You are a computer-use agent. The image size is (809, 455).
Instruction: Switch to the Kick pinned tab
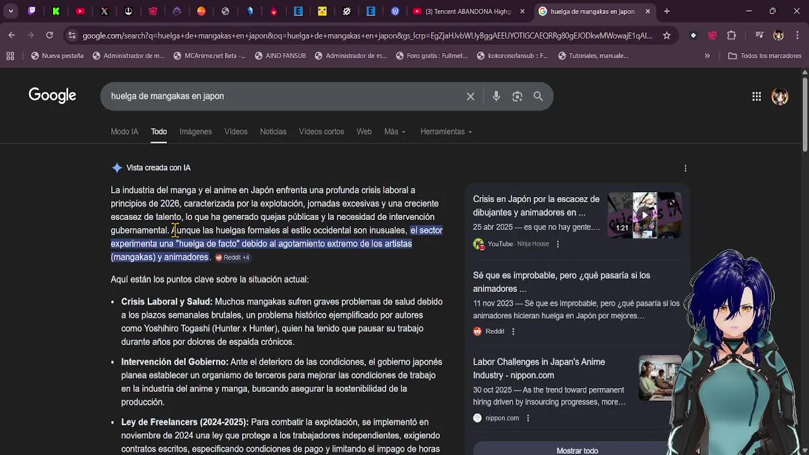(x=56, y=11)
